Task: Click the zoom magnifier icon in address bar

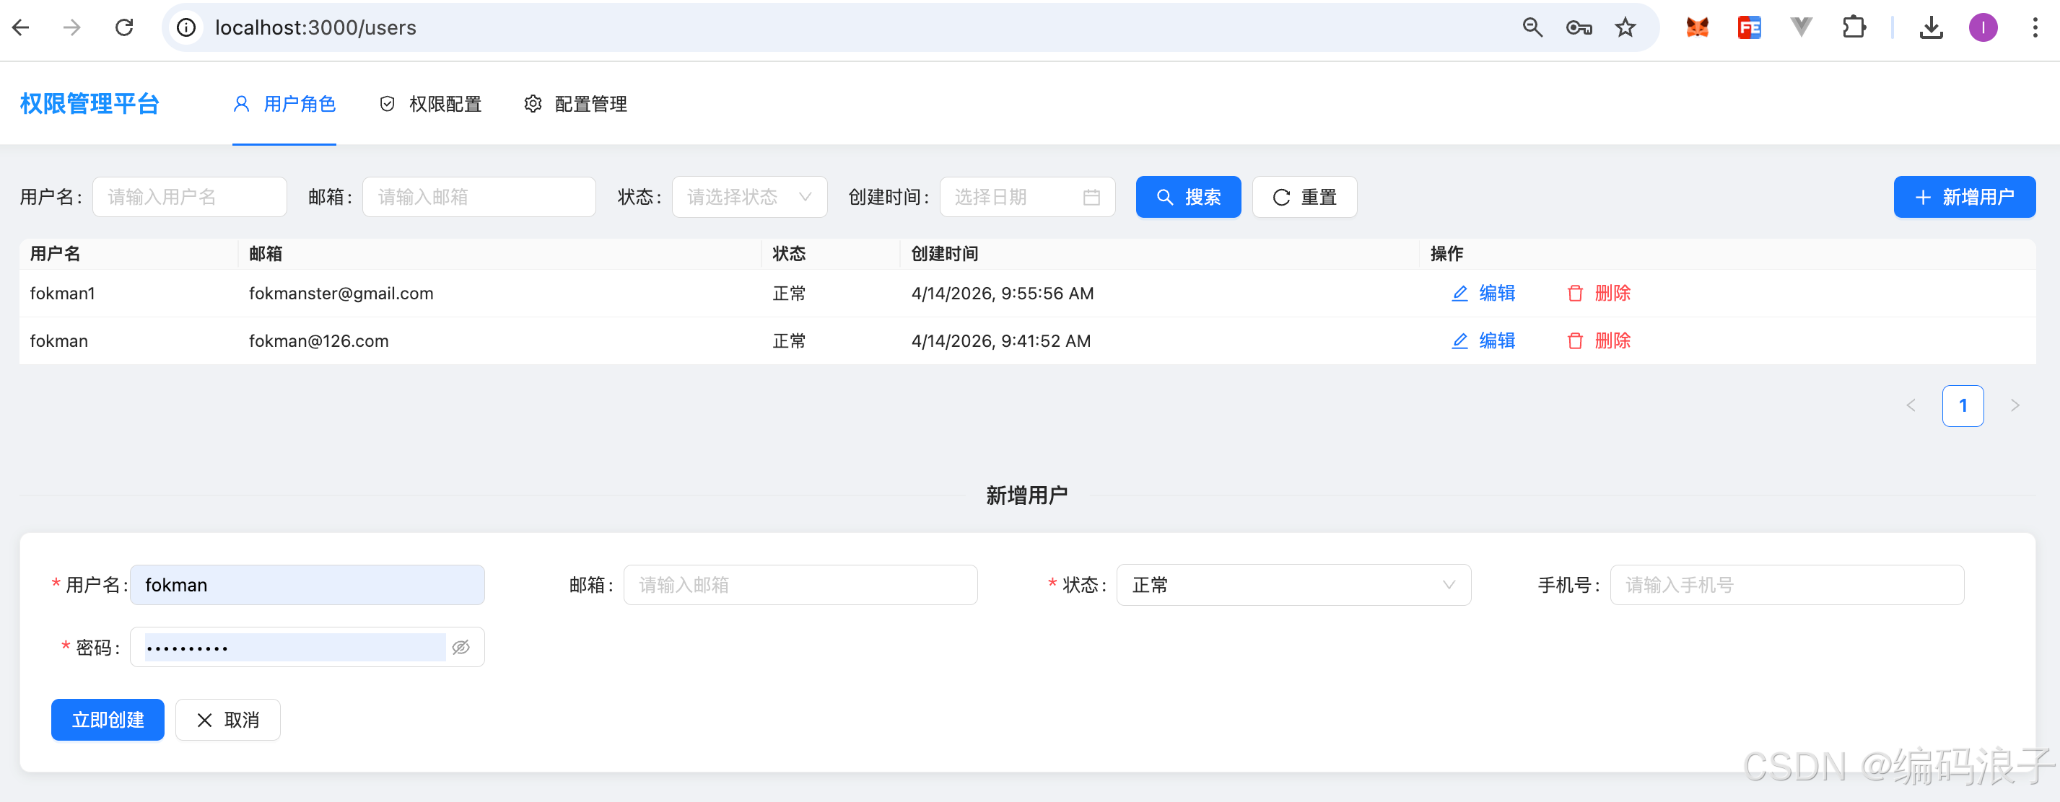Action: [1532, 28]
